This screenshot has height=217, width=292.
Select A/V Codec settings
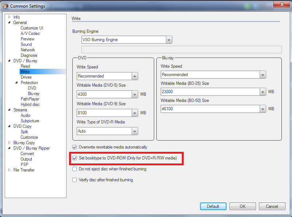pyautogui.click(x=30, y=33)
